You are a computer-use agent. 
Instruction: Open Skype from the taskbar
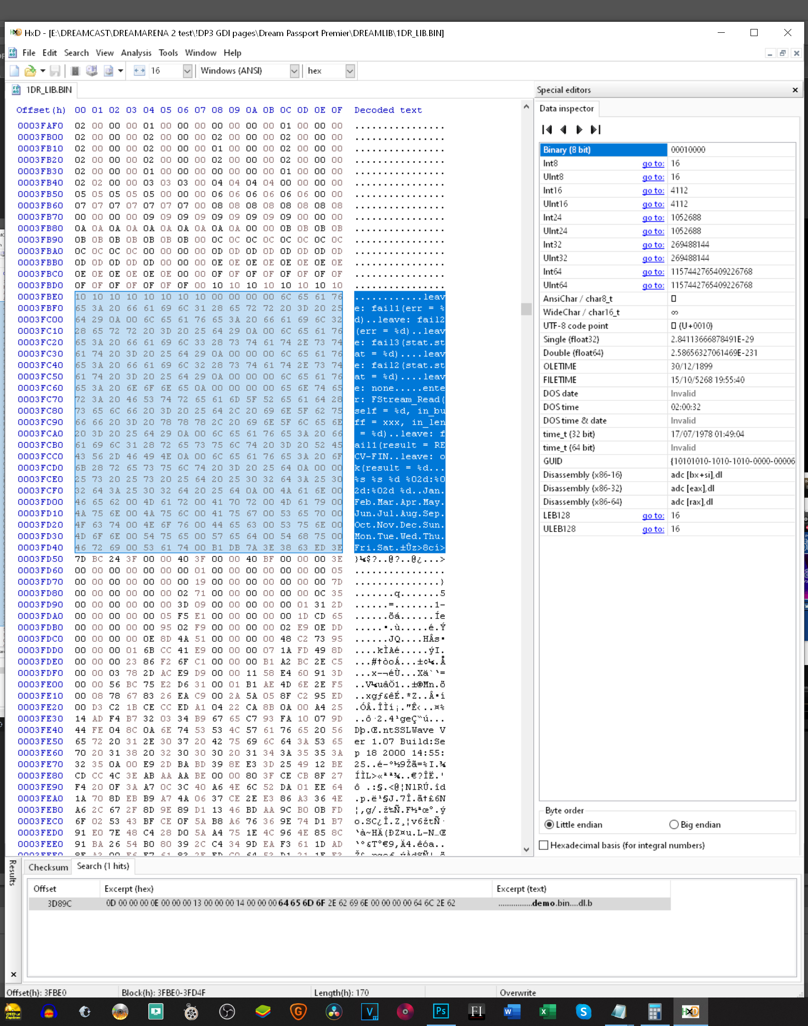click(x=583, y=1011)
